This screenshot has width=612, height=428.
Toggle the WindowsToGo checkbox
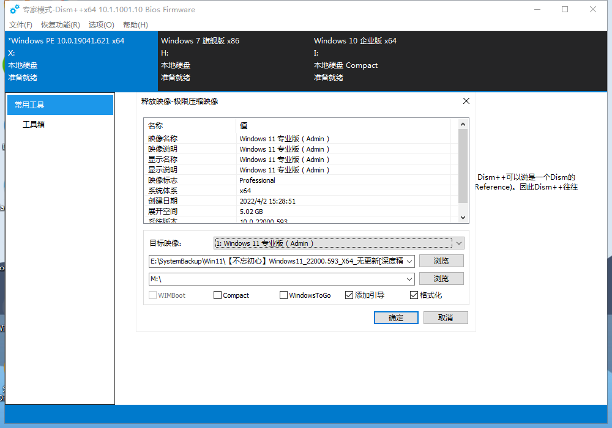coord(284,295)
